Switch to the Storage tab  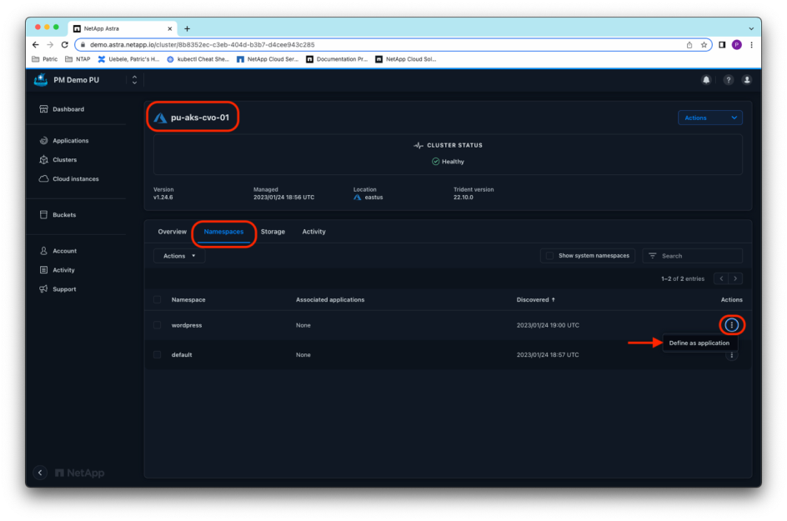click(x=273, y=232)
